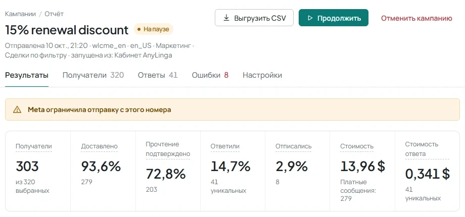Open the Результаты tab
Image resolution: width=465 pixels, height=217 pixels.
27,75
